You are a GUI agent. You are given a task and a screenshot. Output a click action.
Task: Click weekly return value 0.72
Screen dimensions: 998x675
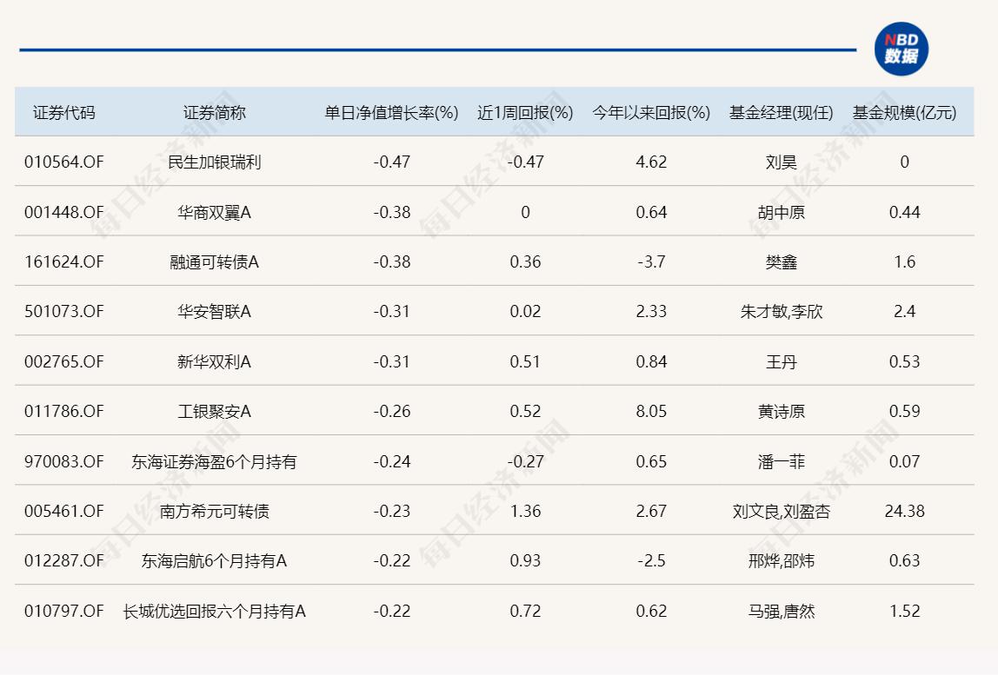coord(525,611)
